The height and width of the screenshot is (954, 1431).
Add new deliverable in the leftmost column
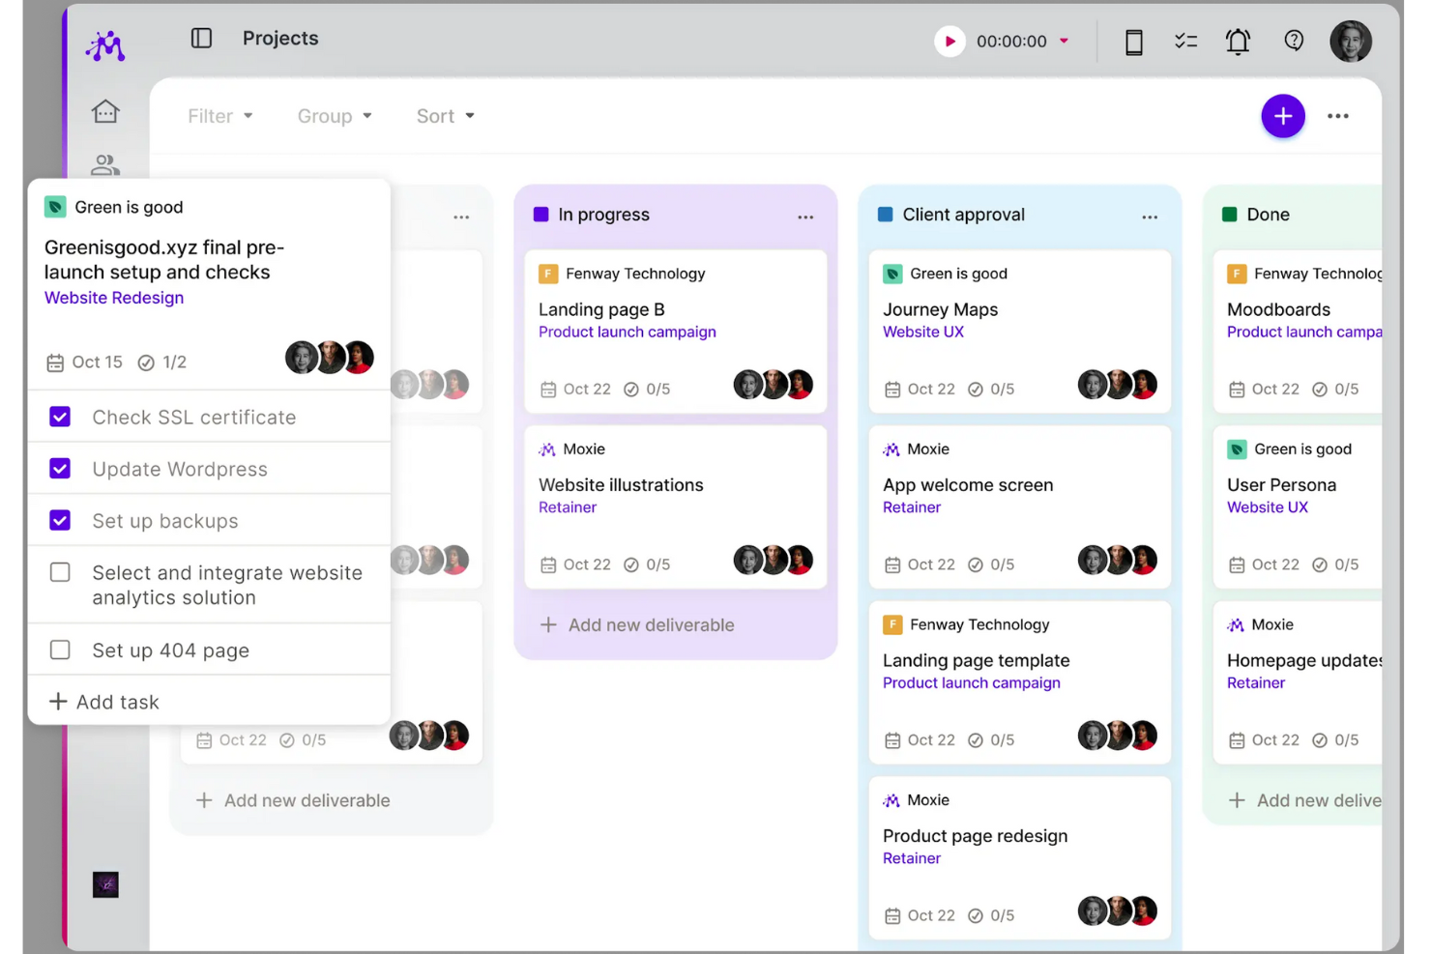tap(293, 800)
